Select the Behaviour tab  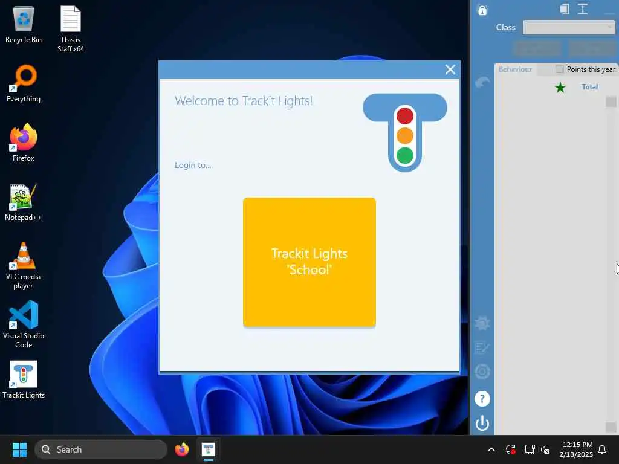pos(515,69)
